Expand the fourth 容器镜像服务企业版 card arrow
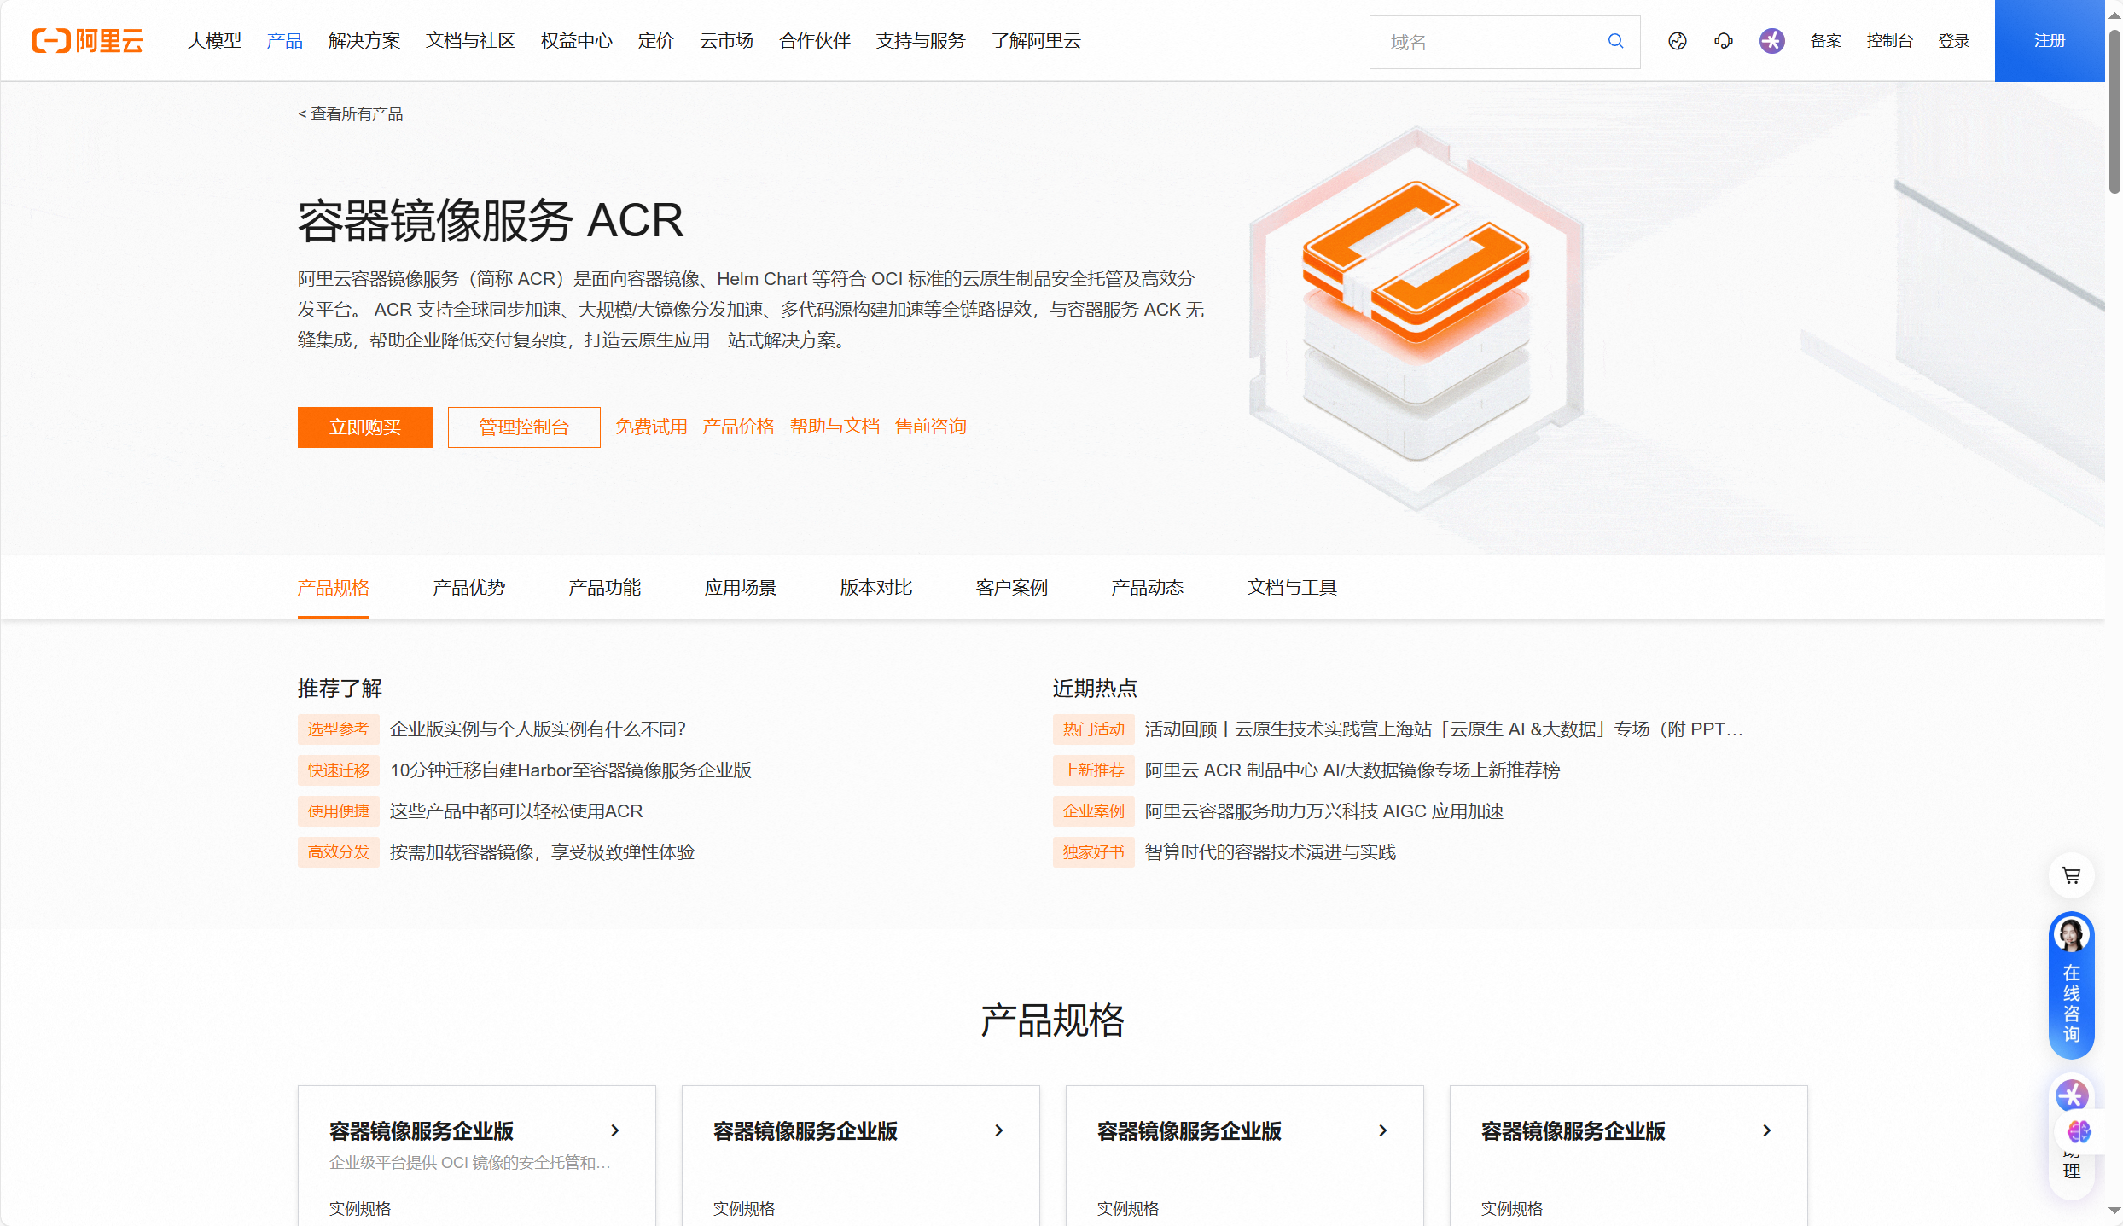The image size is (2123, 1226). pos(1767,1130)
